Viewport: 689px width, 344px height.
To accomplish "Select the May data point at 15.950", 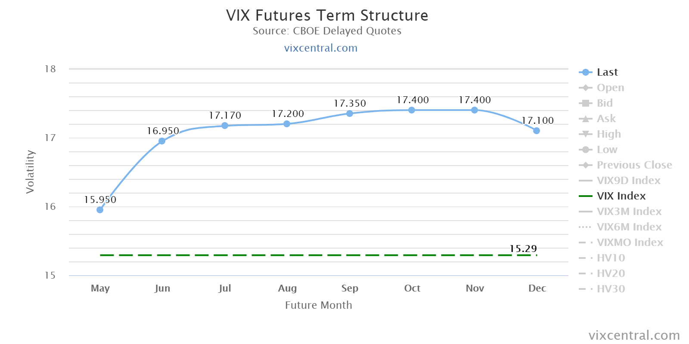I will click(x=100, y=210).
